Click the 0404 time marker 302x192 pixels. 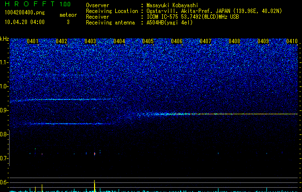point(119,41)
